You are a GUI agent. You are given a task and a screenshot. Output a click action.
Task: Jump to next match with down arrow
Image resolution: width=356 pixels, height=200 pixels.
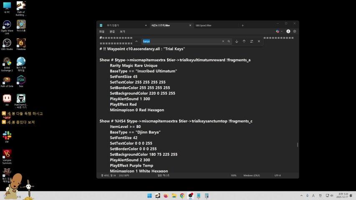(x=237, y=41)
